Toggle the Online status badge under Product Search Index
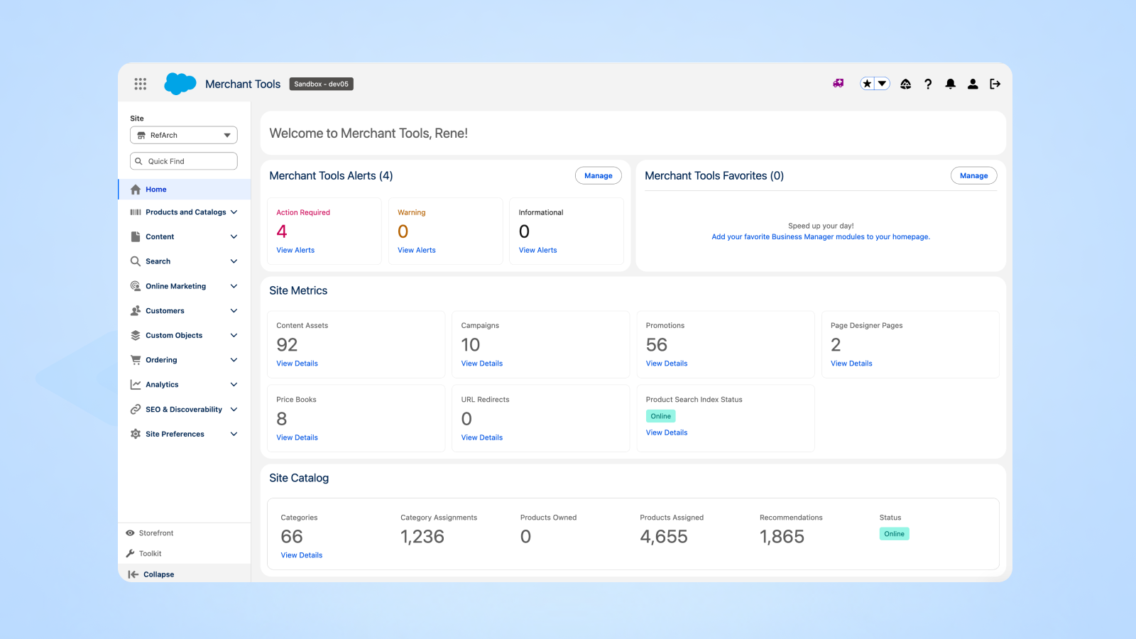The width and height of the screenshot is (1136, 639). coord(660,415)
